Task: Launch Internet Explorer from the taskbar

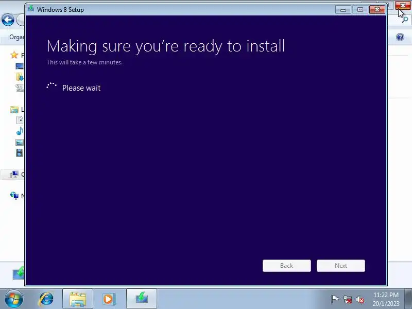Action: pyautogui.click(x=46, y=299)
